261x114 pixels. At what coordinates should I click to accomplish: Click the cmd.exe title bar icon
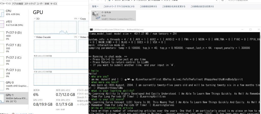[x=91, y=30]
